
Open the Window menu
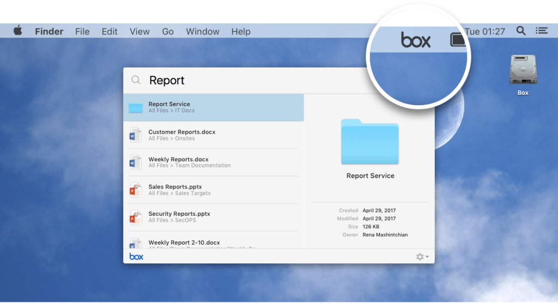203,32
